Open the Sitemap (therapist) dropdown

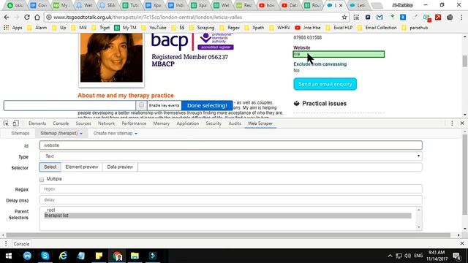[61, 133]
